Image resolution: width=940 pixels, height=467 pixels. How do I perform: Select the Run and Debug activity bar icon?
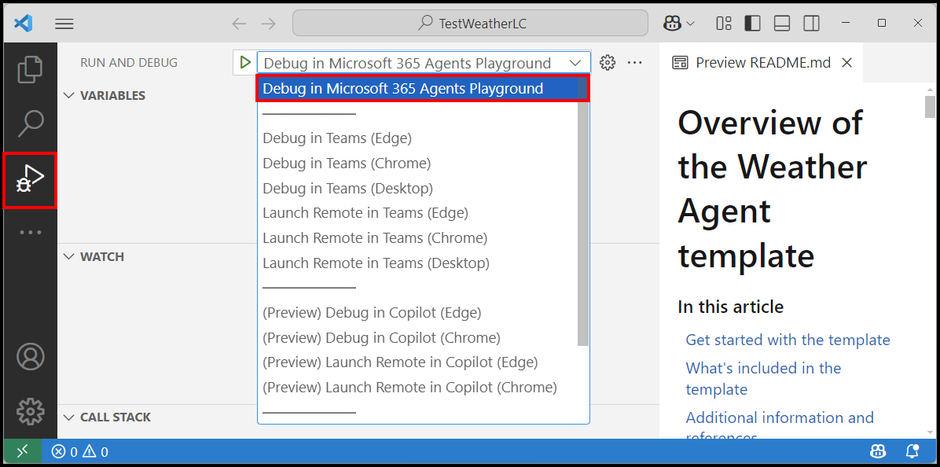click(30, 179)
